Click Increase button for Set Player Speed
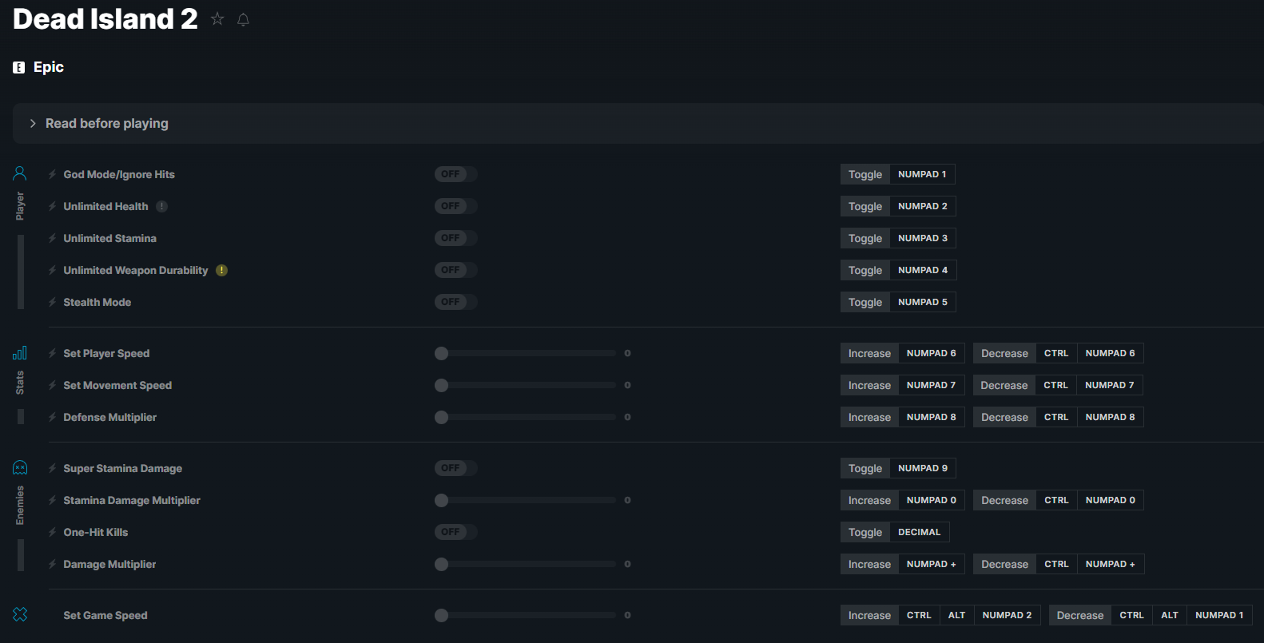The image size is (1264, 643). (x=869, y=353)
